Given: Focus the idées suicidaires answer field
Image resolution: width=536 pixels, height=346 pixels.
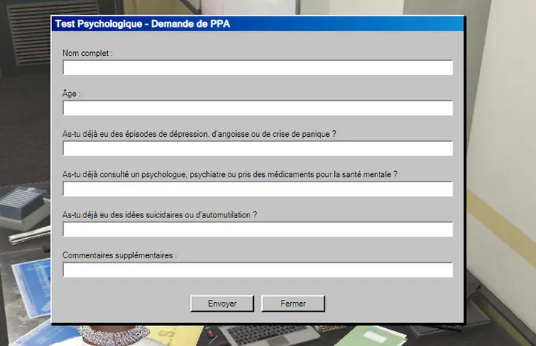Looking at the screenshot, I should (x=258, y=229).
